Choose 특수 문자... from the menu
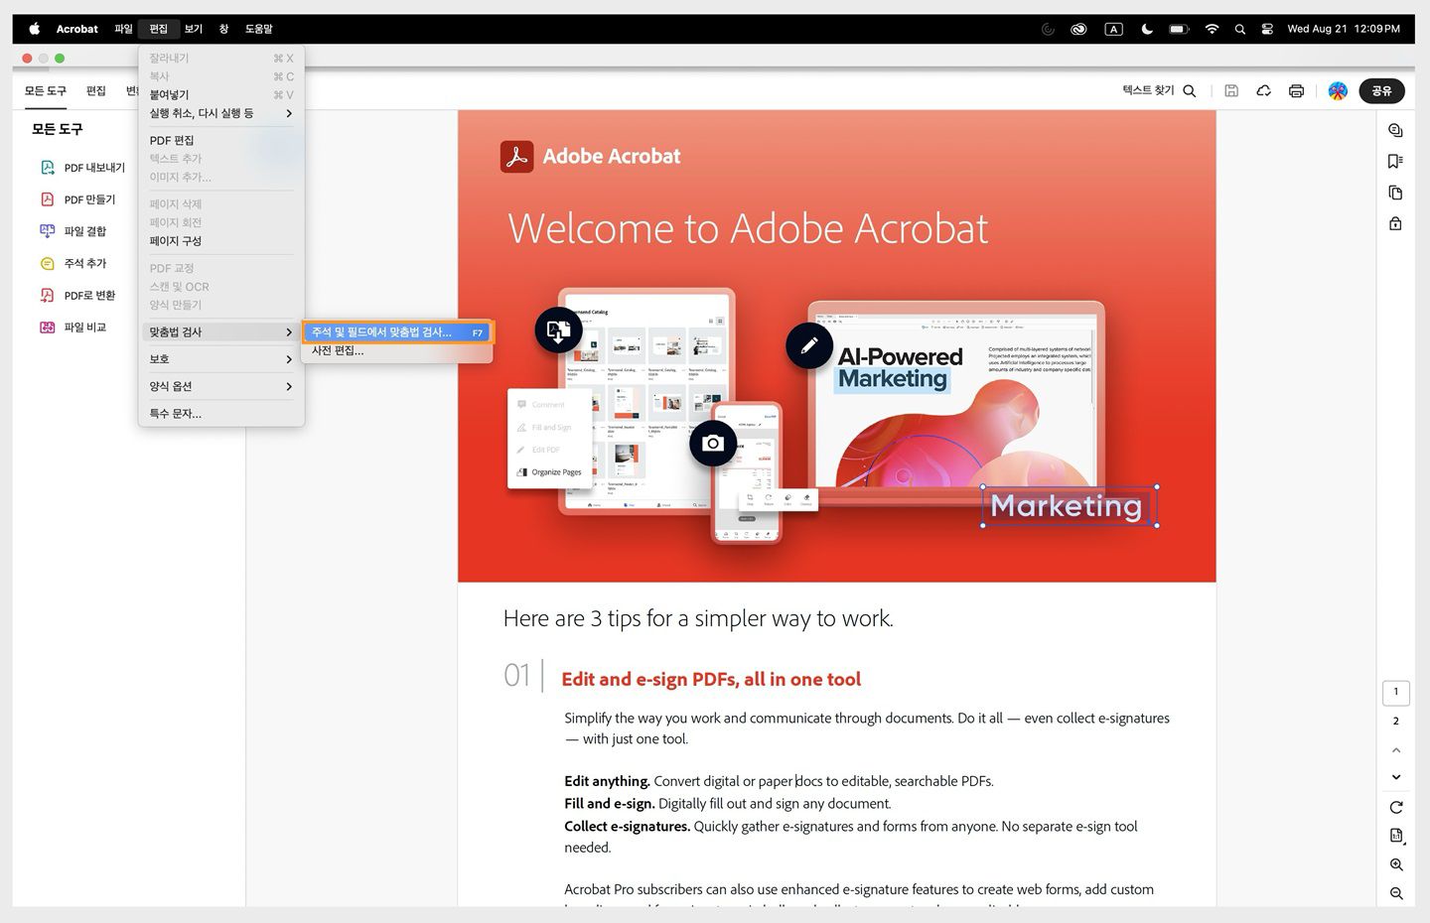 click(221, 413)
